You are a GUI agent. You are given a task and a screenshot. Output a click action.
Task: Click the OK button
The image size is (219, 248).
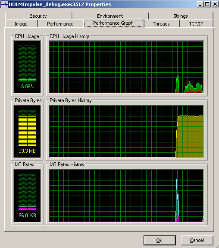(x=160, y=240)
